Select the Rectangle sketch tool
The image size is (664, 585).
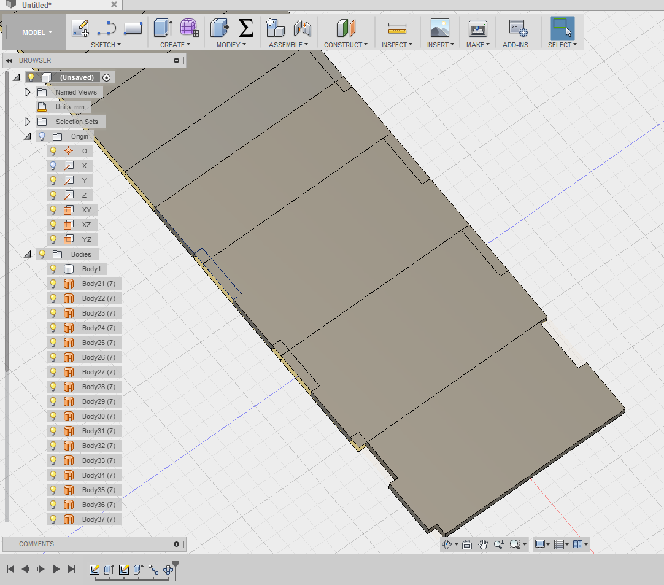pos(133,28)
